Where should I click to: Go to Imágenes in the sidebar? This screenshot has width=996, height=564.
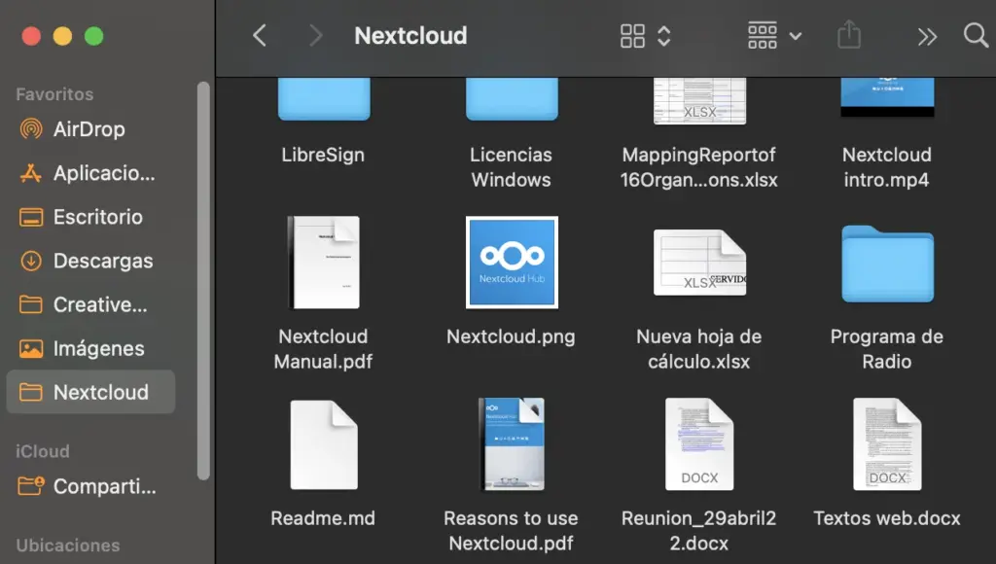[97, 348]
